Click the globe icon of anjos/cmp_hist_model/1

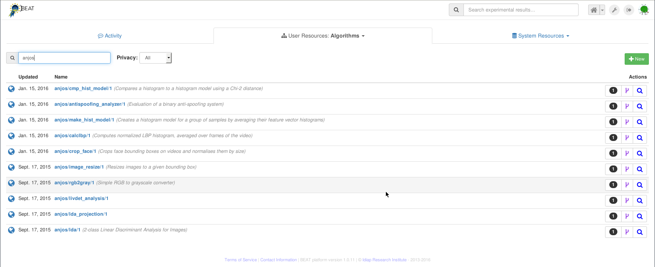pos(12,88)
